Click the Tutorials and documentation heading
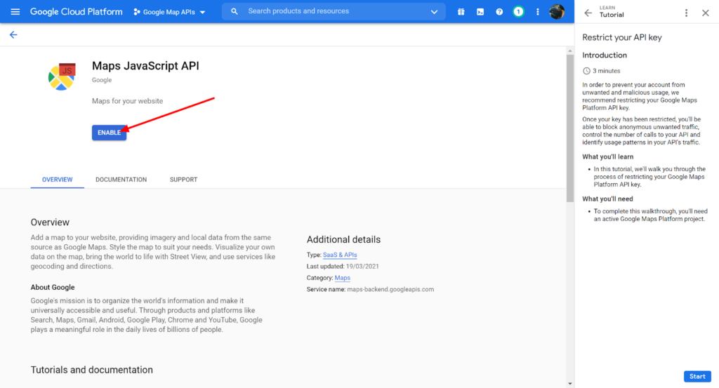719x388 pixels. pyautogui.click(x=92, y=370)
